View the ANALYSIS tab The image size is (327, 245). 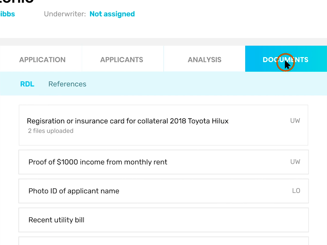coord(204,59)
